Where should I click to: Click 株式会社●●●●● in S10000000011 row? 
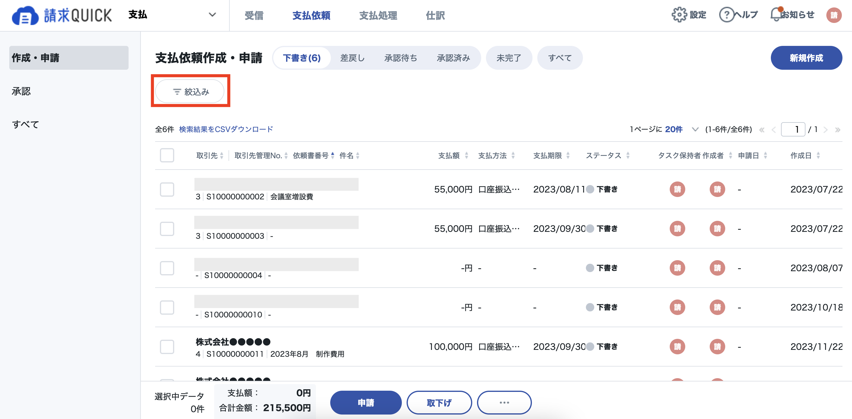233,342
